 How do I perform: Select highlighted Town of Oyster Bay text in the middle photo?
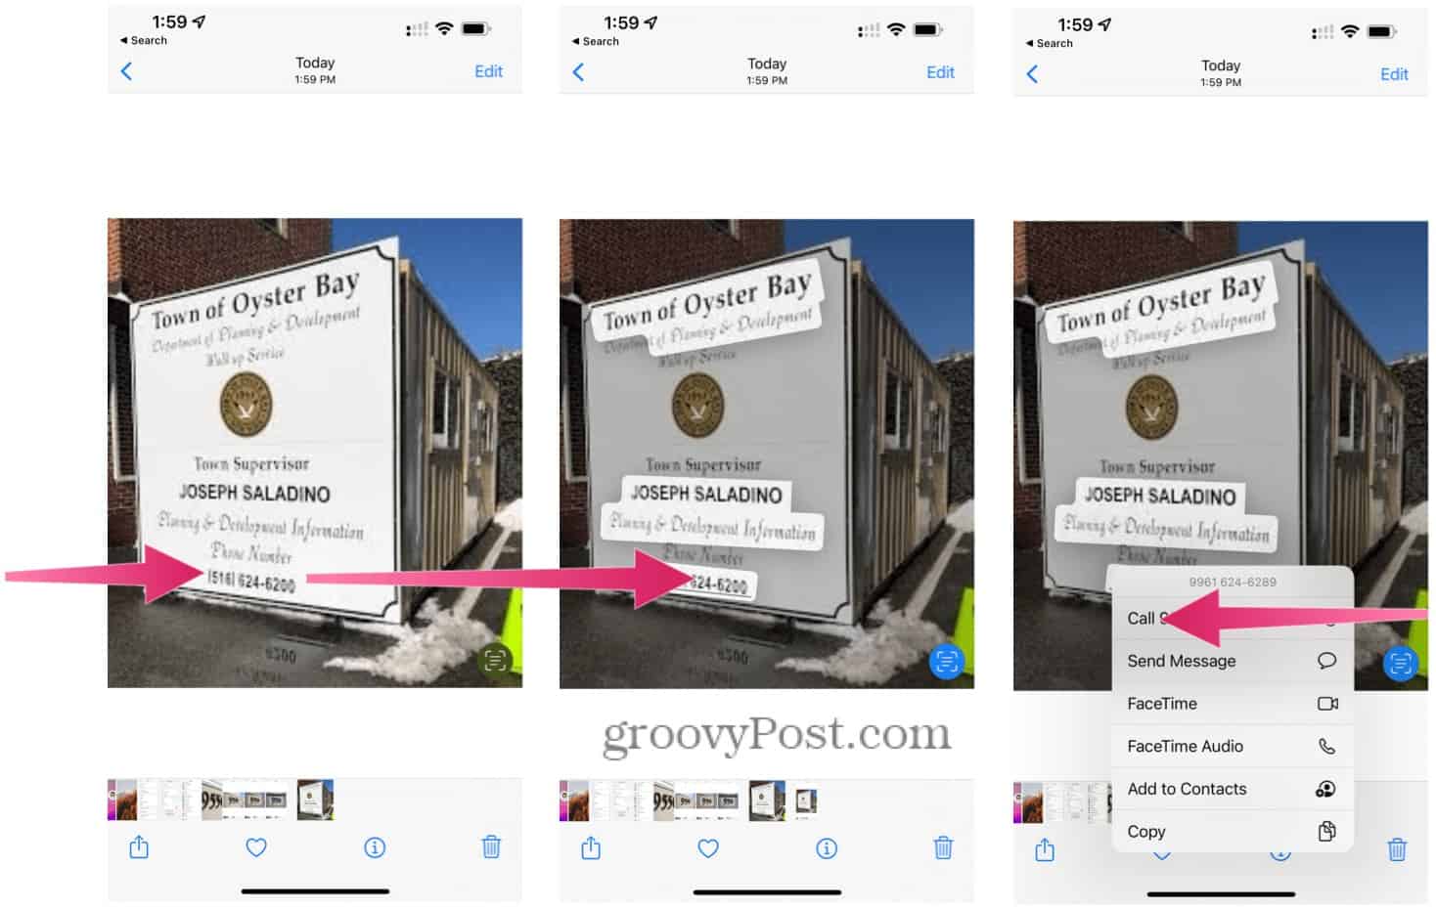coord(707,302)
